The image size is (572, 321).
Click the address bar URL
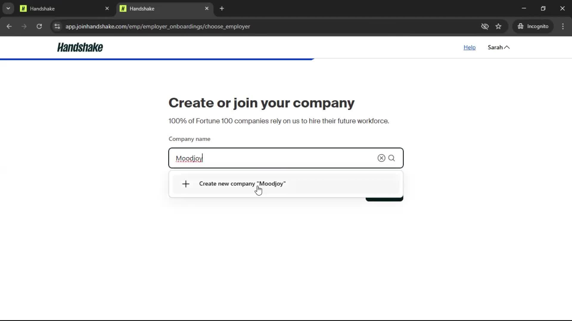[x=158, y=26]
